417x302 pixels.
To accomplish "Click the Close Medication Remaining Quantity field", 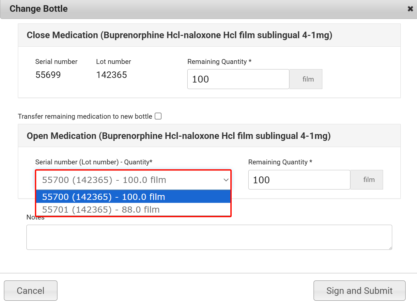I will tap(238, 79).
